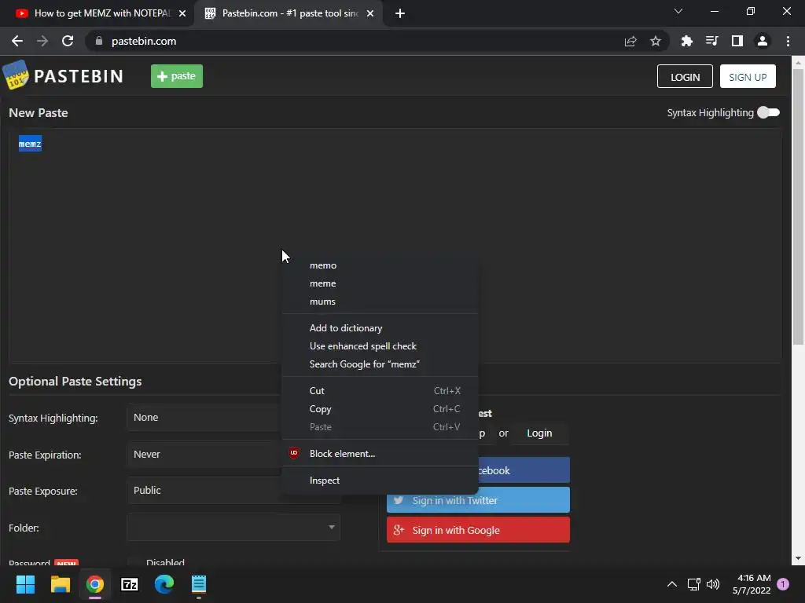Viewport: 805px width, 603px height.
Task: Click the Pastebin logo icon
Action: [x=16, y=75]
